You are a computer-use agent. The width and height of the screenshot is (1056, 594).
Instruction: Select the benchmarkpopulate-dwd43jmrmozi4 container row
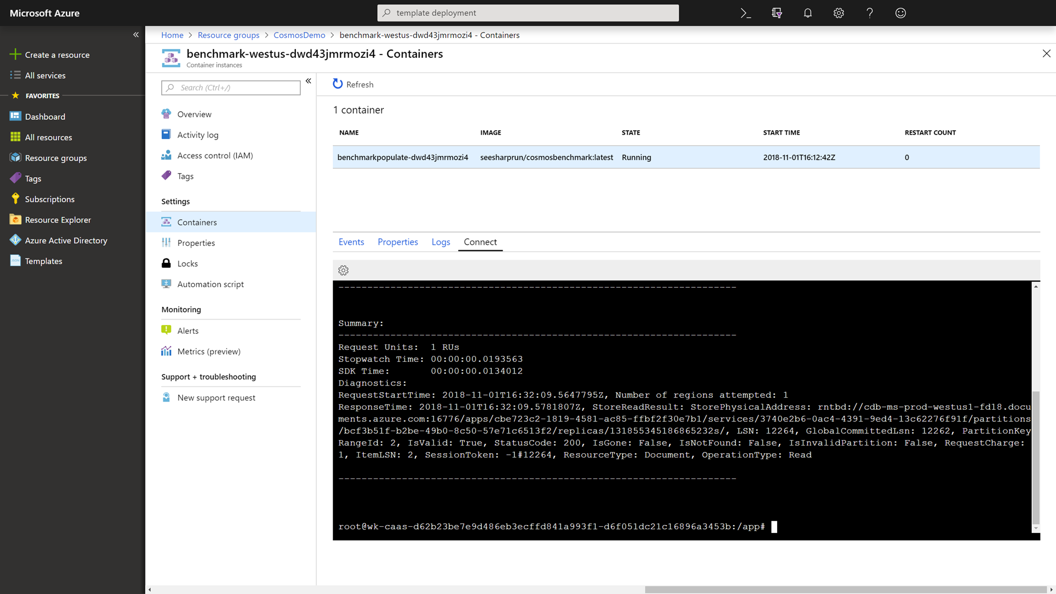(403, 157)
